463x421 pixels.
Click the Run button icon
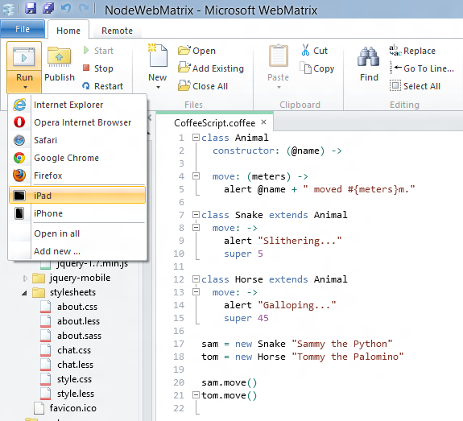[x=24, y=56]
